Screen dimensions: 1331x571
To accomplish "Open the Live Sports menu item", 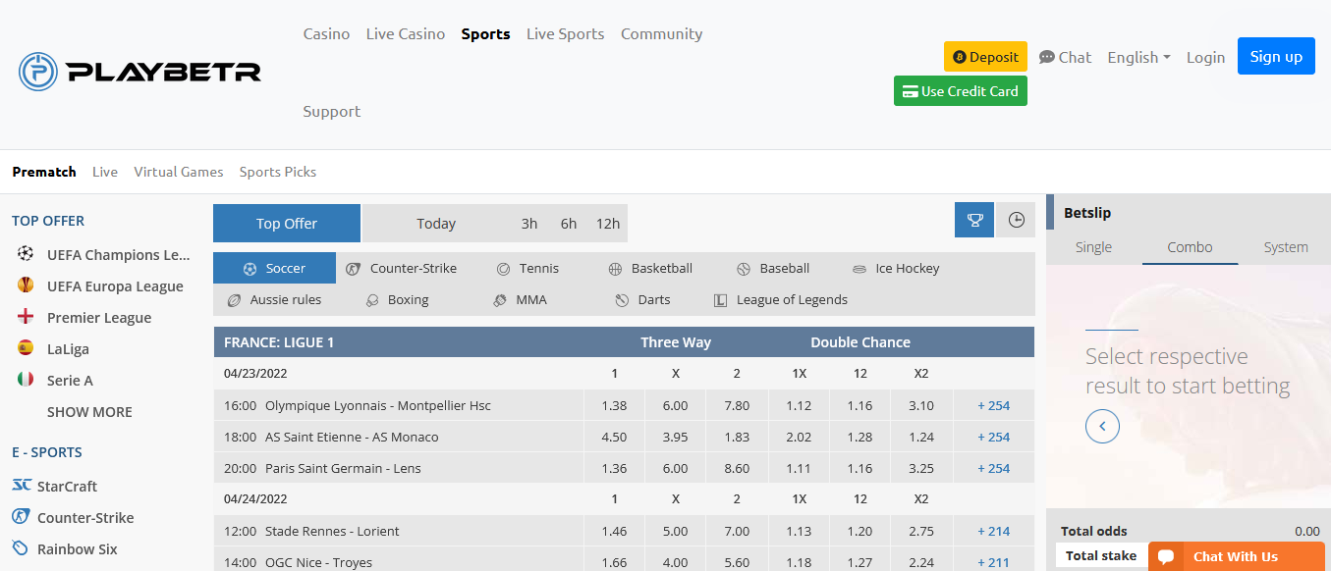I will pos(565,33).
